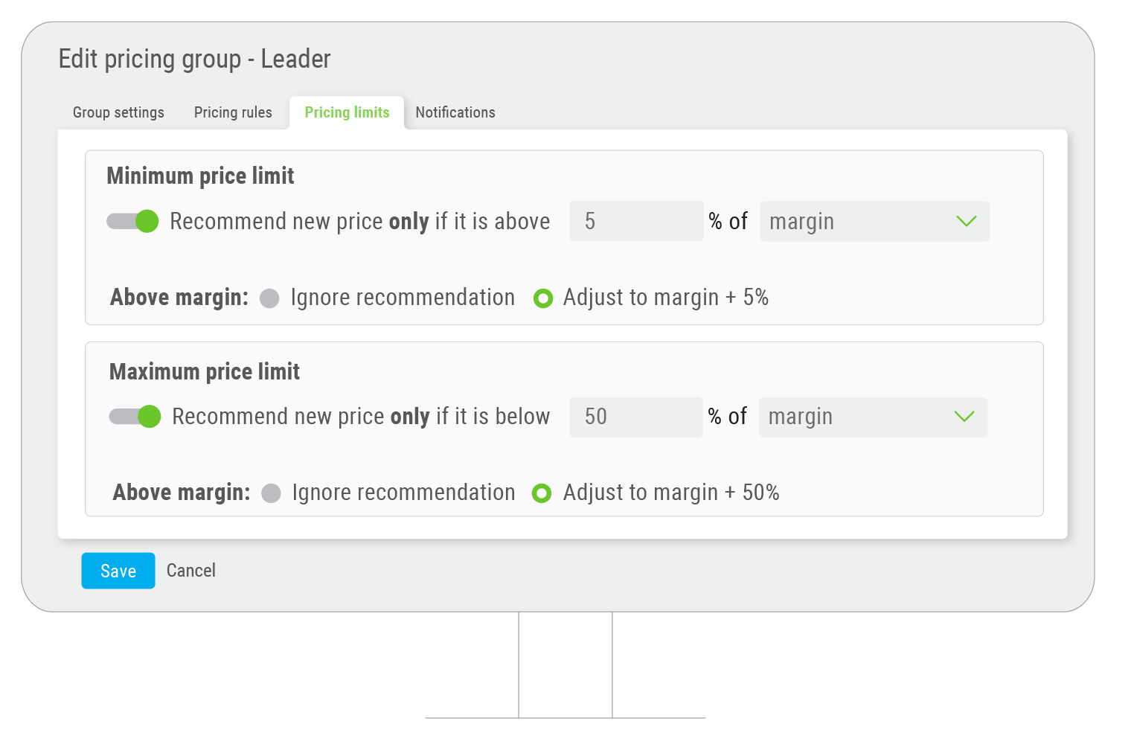The image size is (1131, 753).
Task: Select the Pricing limits tab
Action: (x=347, y=112)
